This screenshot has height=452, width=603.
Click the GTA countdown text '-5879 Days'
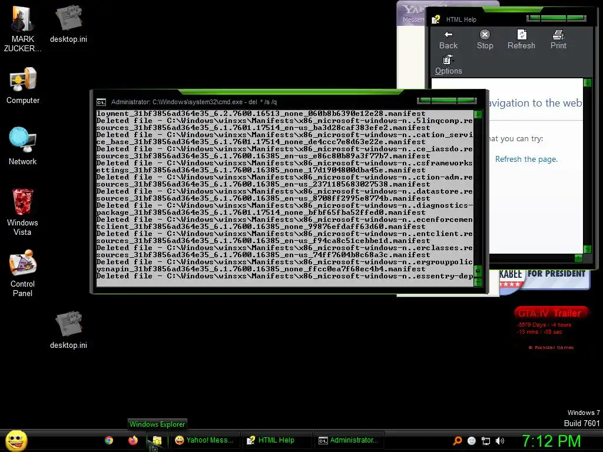click(531, 325)
